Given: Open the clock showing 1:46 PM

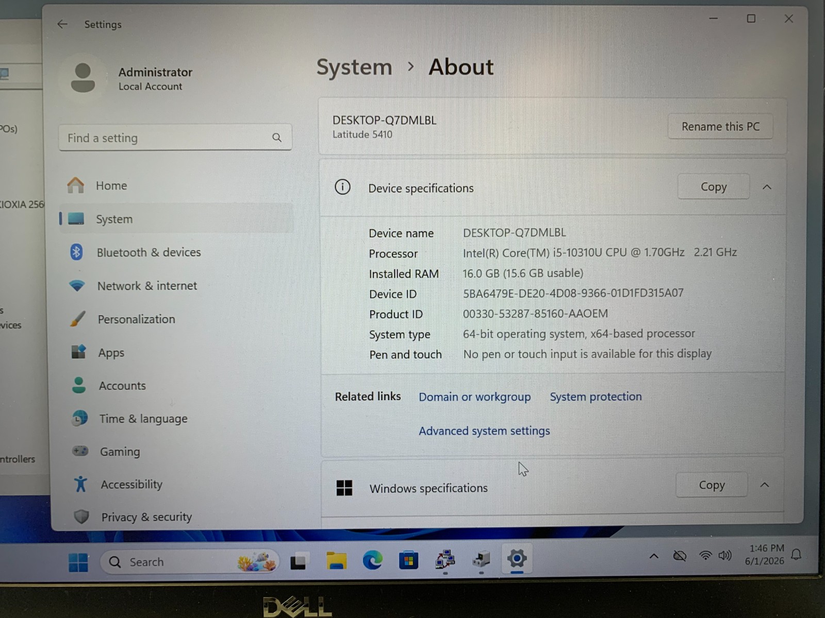Looking at the screenshot, I should [x=765, y=555].
